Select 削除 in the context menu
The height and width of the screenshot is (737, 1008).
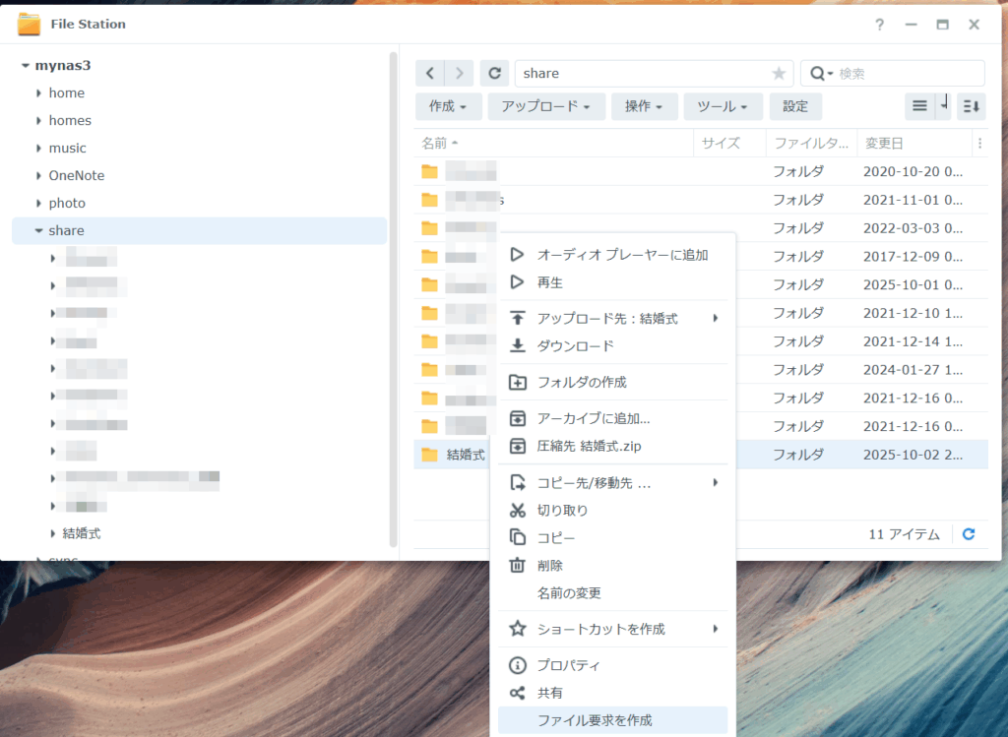point(550,566)
